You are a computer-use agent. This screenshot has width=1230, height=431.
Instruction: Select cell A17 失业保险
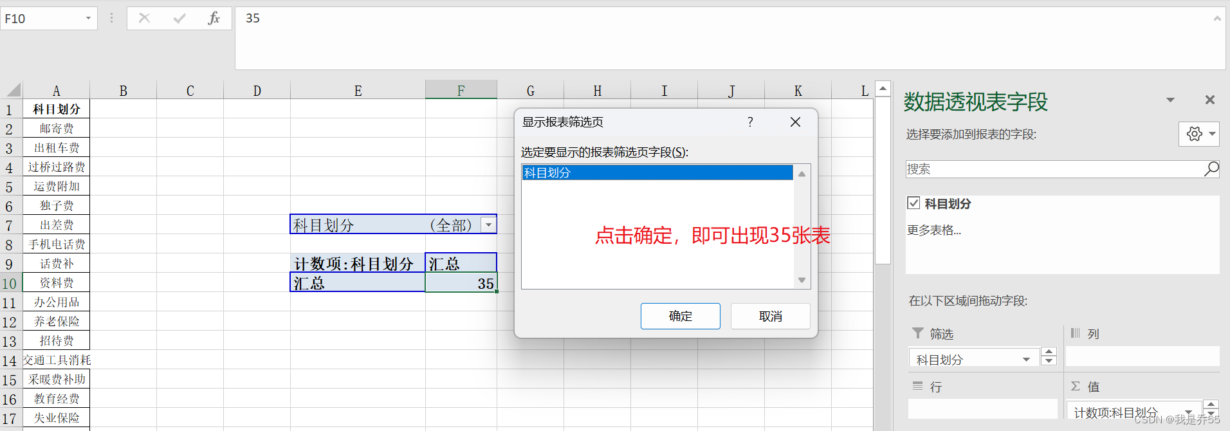56,417
